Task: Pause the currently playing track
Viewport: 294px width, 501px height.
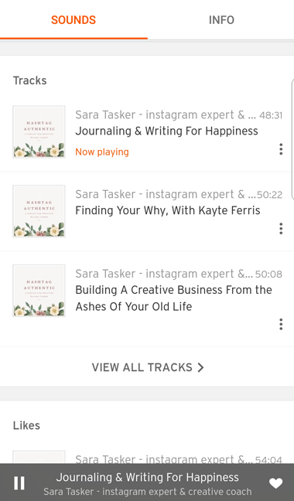Action: tap(19, 482)
